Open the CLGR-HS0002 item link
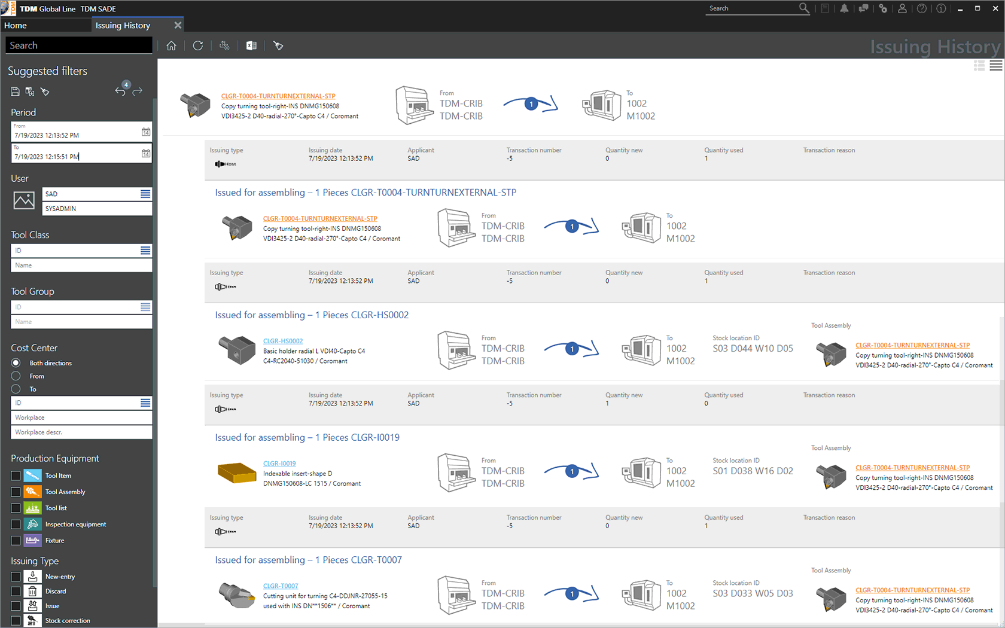The width and height of the screenshot is (1005, 628). 283,341
